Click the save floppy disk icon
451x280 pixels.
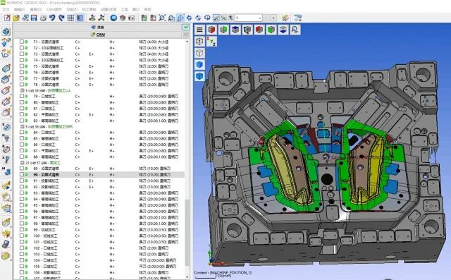click(34, 18)
